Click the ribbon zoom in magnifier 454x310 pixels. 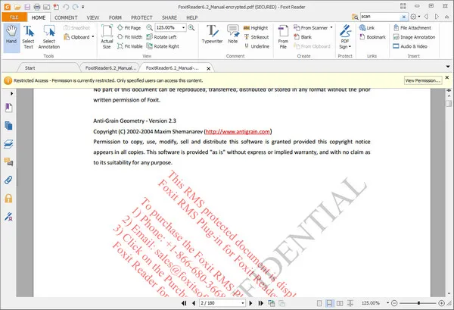[191, 27]
